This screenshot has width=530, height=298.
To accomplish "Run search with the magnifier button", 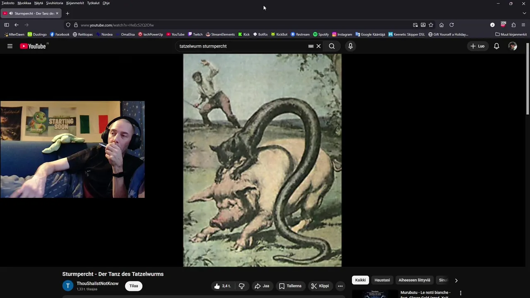I will 332,46.
